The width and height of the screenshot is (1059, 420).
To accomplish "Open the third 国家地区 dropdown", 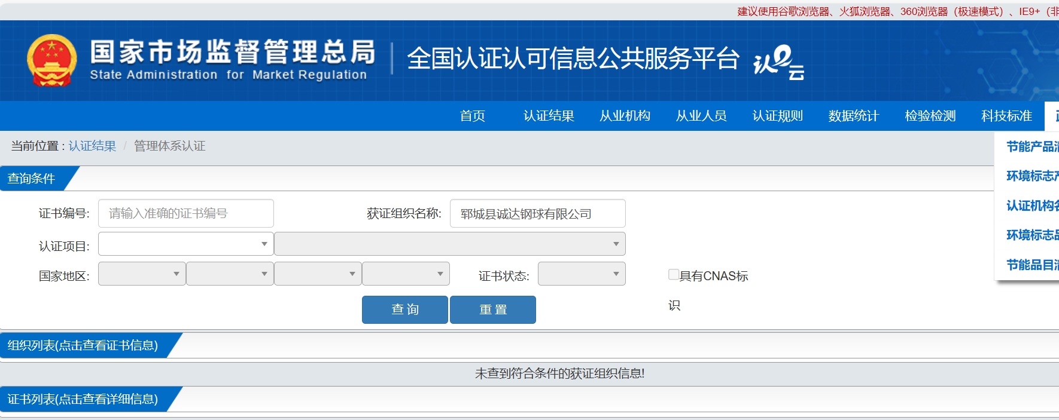I will tap(318, 274).
